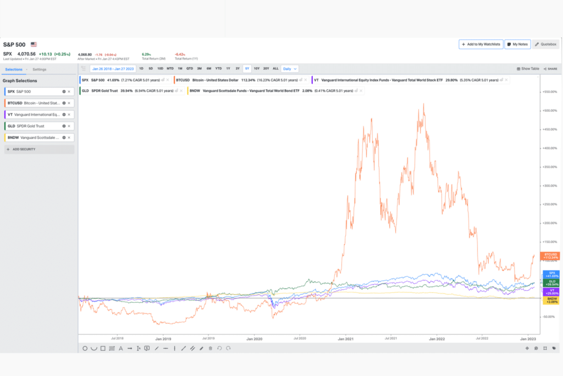563x376 pixels.
Task: Select the 10Y time range
Action: tap(257, 69)
